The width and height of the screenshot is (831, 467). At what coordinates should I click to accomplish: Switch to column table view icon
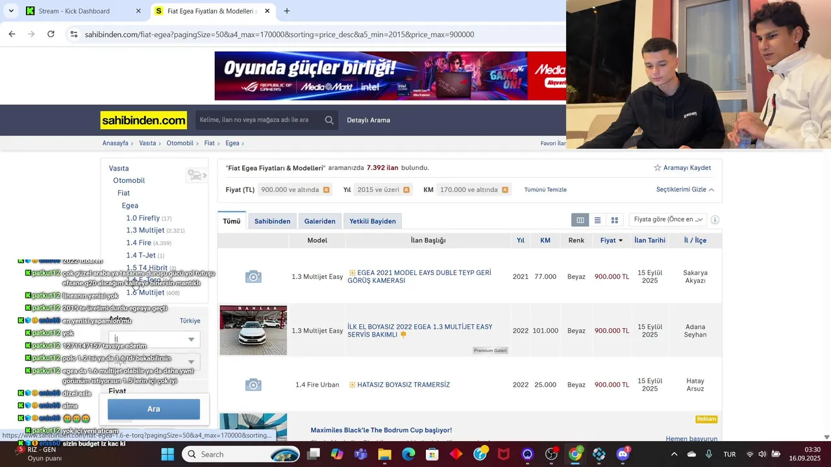coord(580,221)
